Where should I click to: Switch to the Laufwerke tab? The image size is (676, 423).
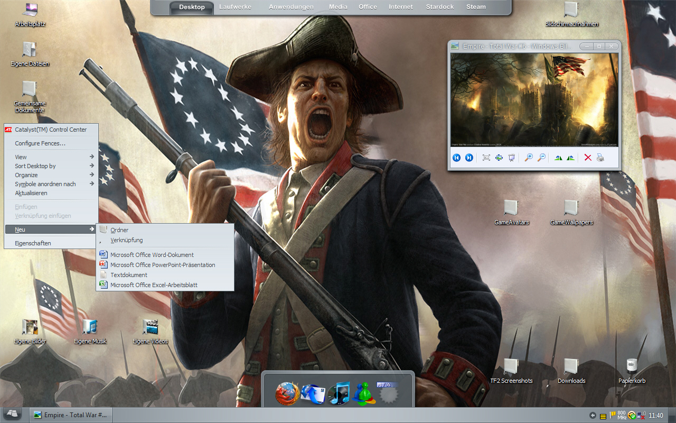point(235,7)
